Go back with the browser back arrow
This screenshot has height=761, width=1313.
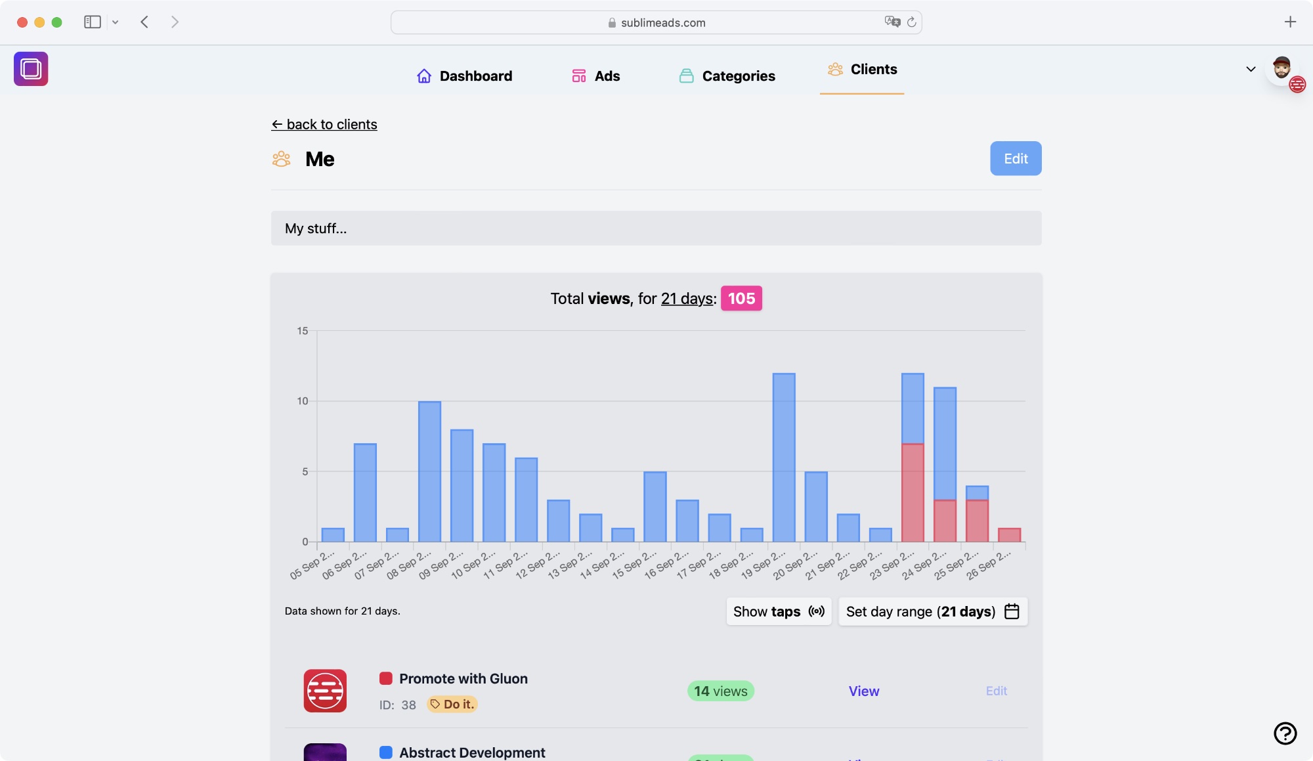point(144,22)
